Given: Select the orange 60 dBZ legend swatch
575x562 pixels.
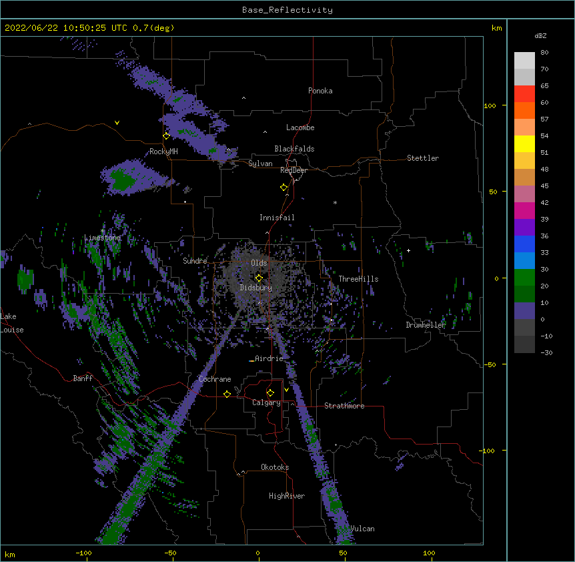Looking at the screenshot, I should 524,110.
